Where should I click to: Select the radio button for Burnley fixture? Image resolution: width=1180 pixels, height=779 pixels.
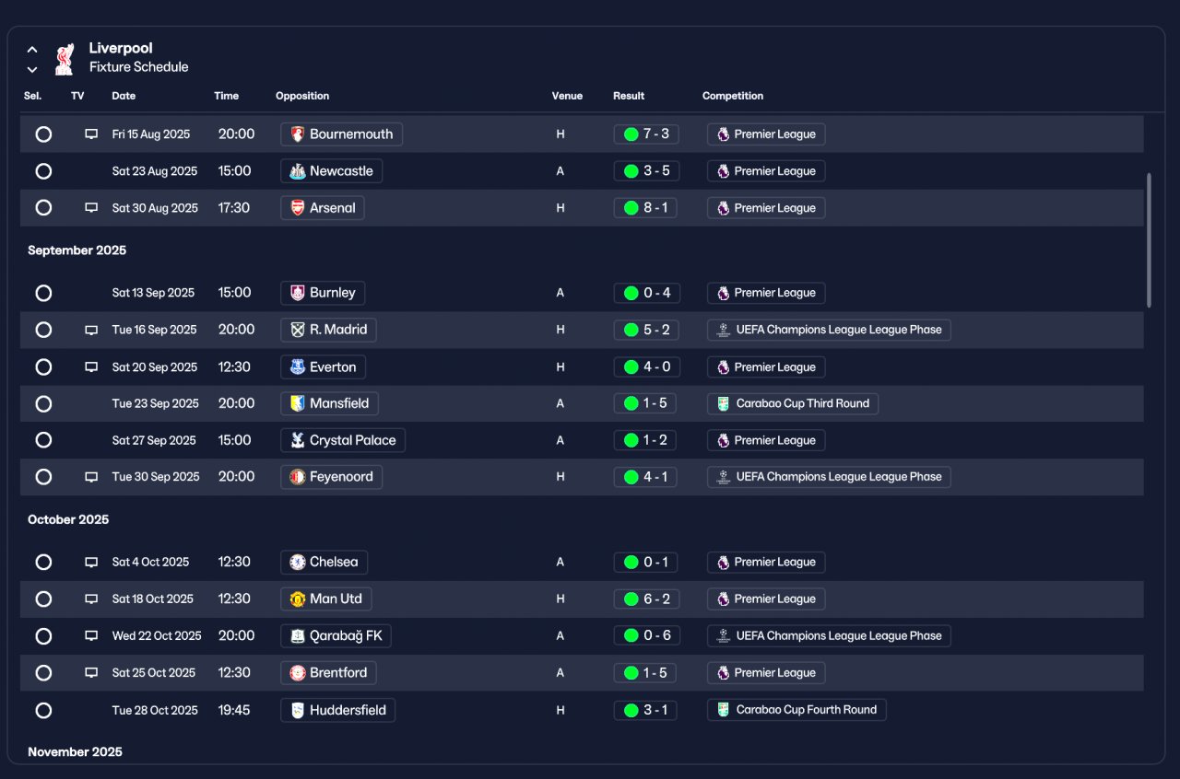click(43, 293)
